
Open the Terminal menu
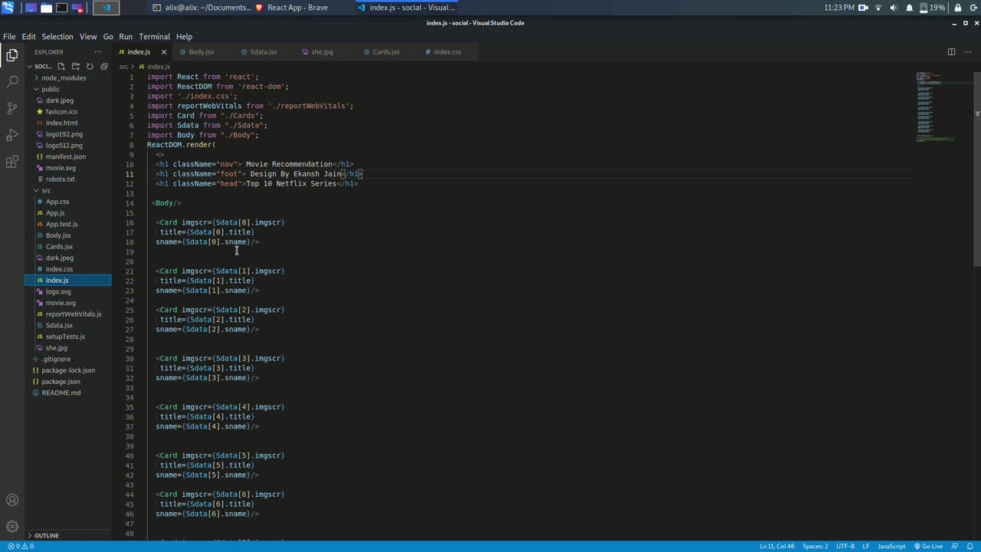pos(154,37)
